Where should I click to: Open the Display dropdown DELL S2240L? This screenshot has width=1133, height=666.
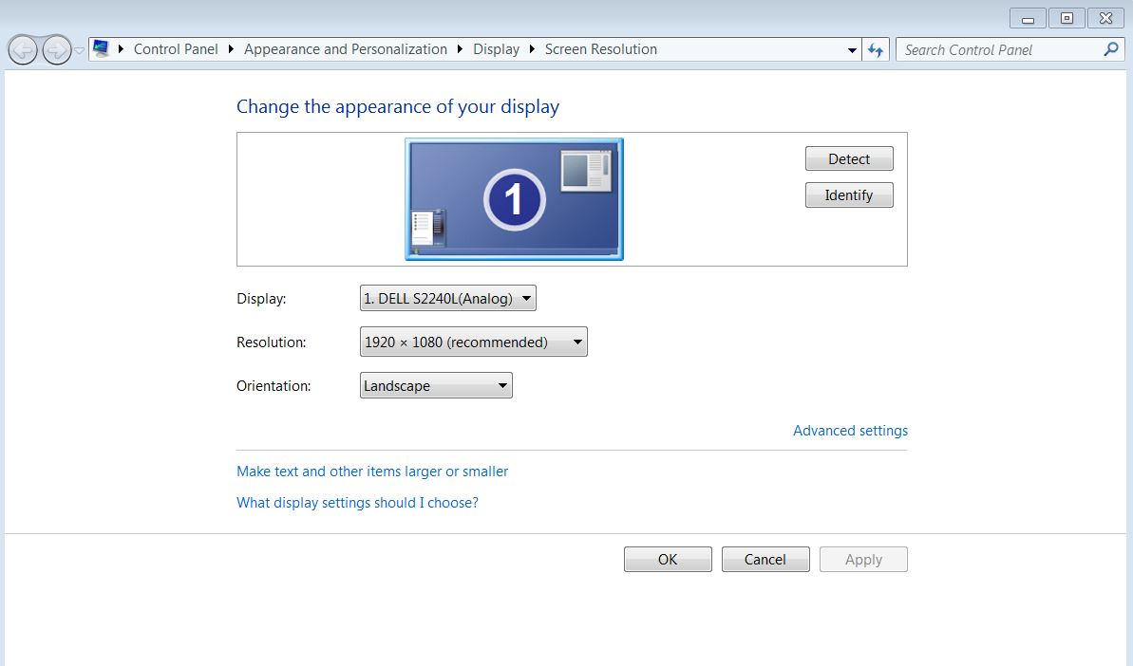tap(448, 298)
